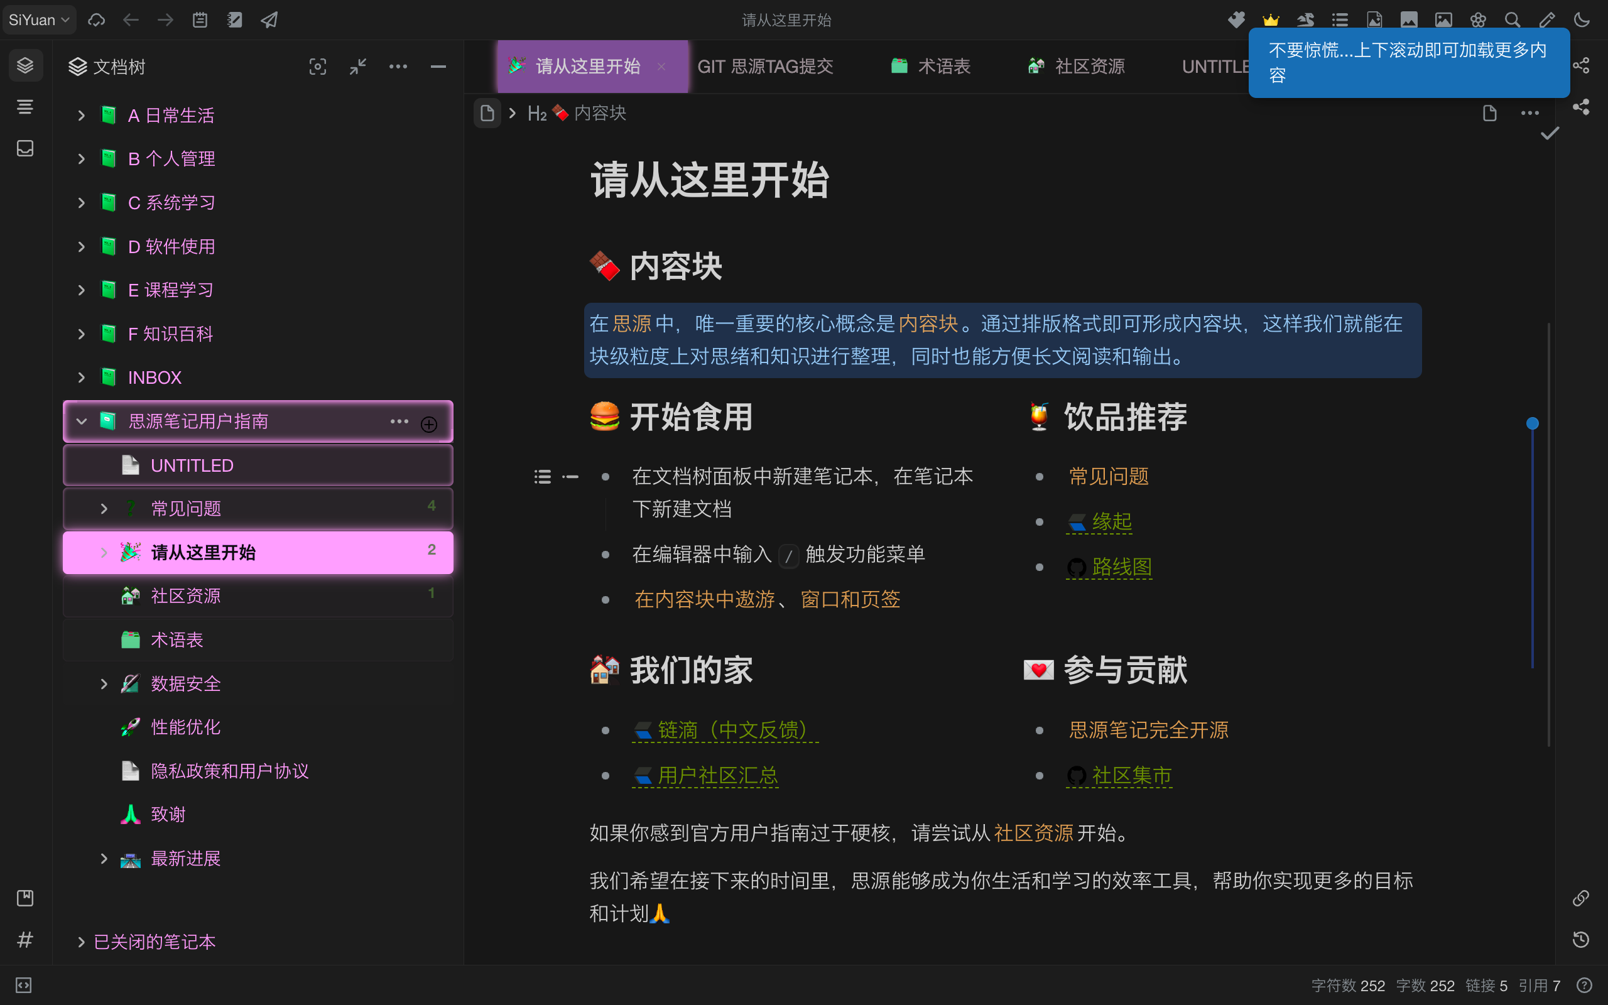Open the bookmarks panel icon

click(x=25, y=898)
